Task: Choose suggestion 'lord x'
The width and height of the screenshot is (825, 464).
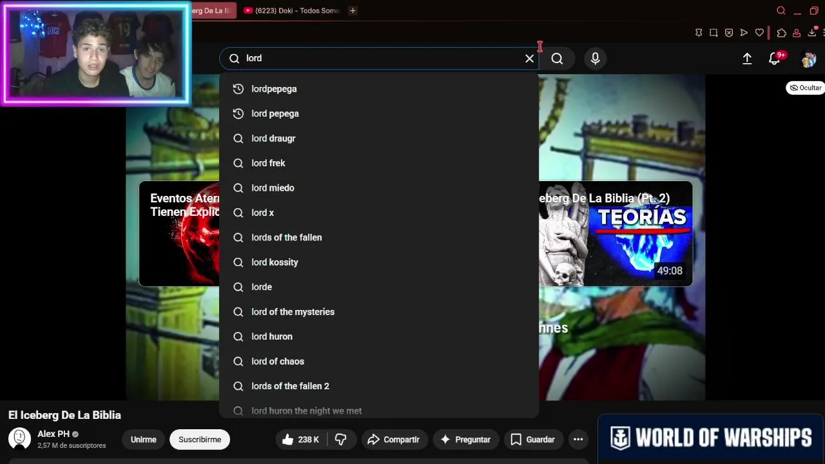Action: pyautogui.click(x=379, y=213)
